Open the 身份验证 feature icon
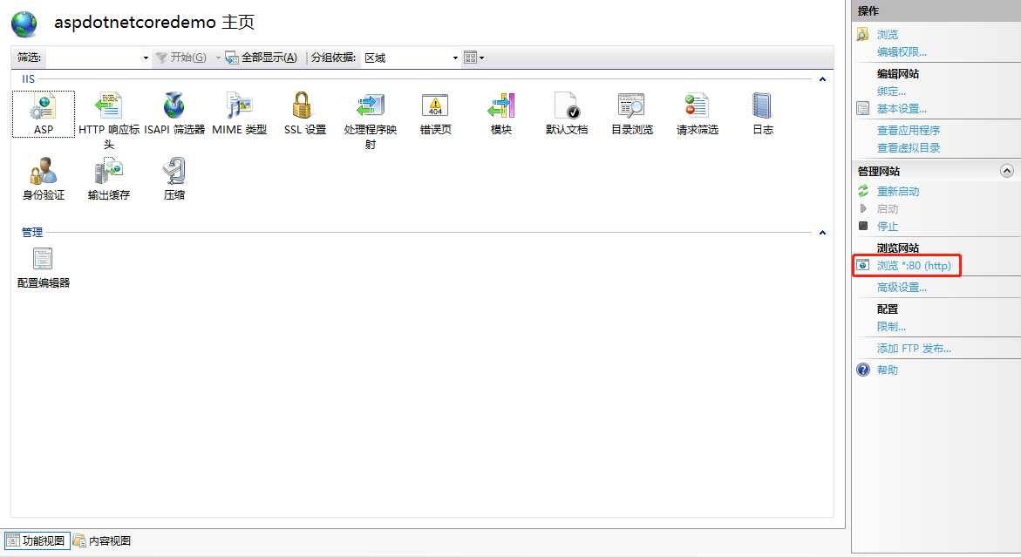 (x=43, y=173)
